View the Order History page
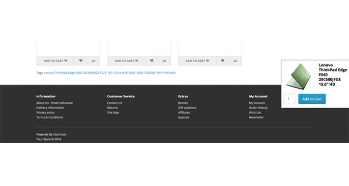The height and width of the screenshot is (186, 349). pos(258,108)
